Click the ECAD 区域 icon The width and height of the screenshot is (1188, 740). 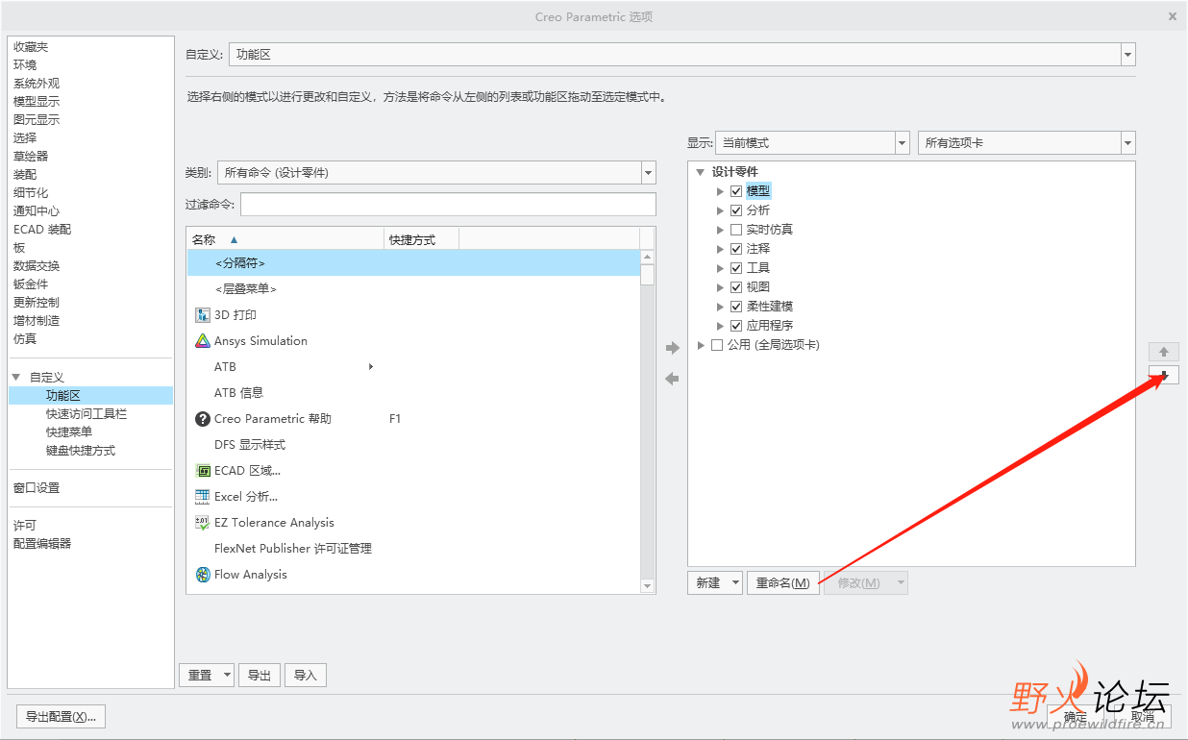click(x=203, y=470)
